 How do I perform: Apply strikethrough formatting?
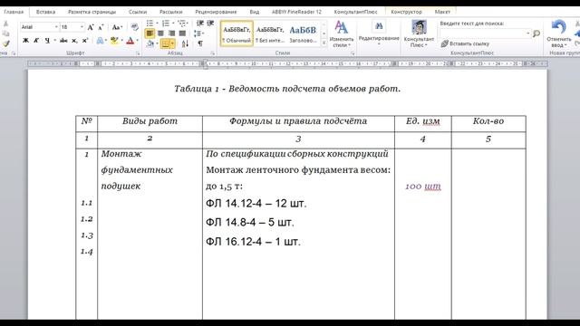pyautogui.click(x=63, y=40)
